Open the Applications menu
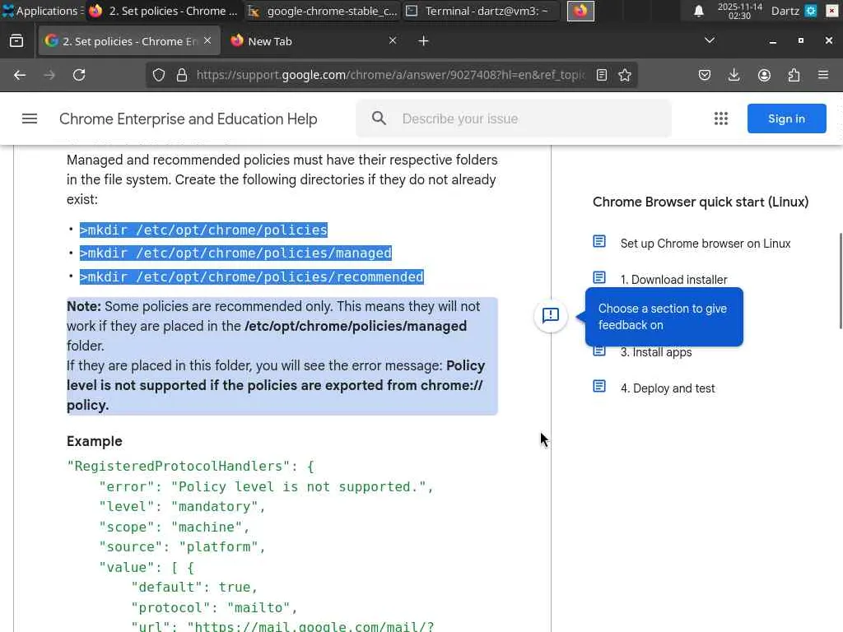 41,11
